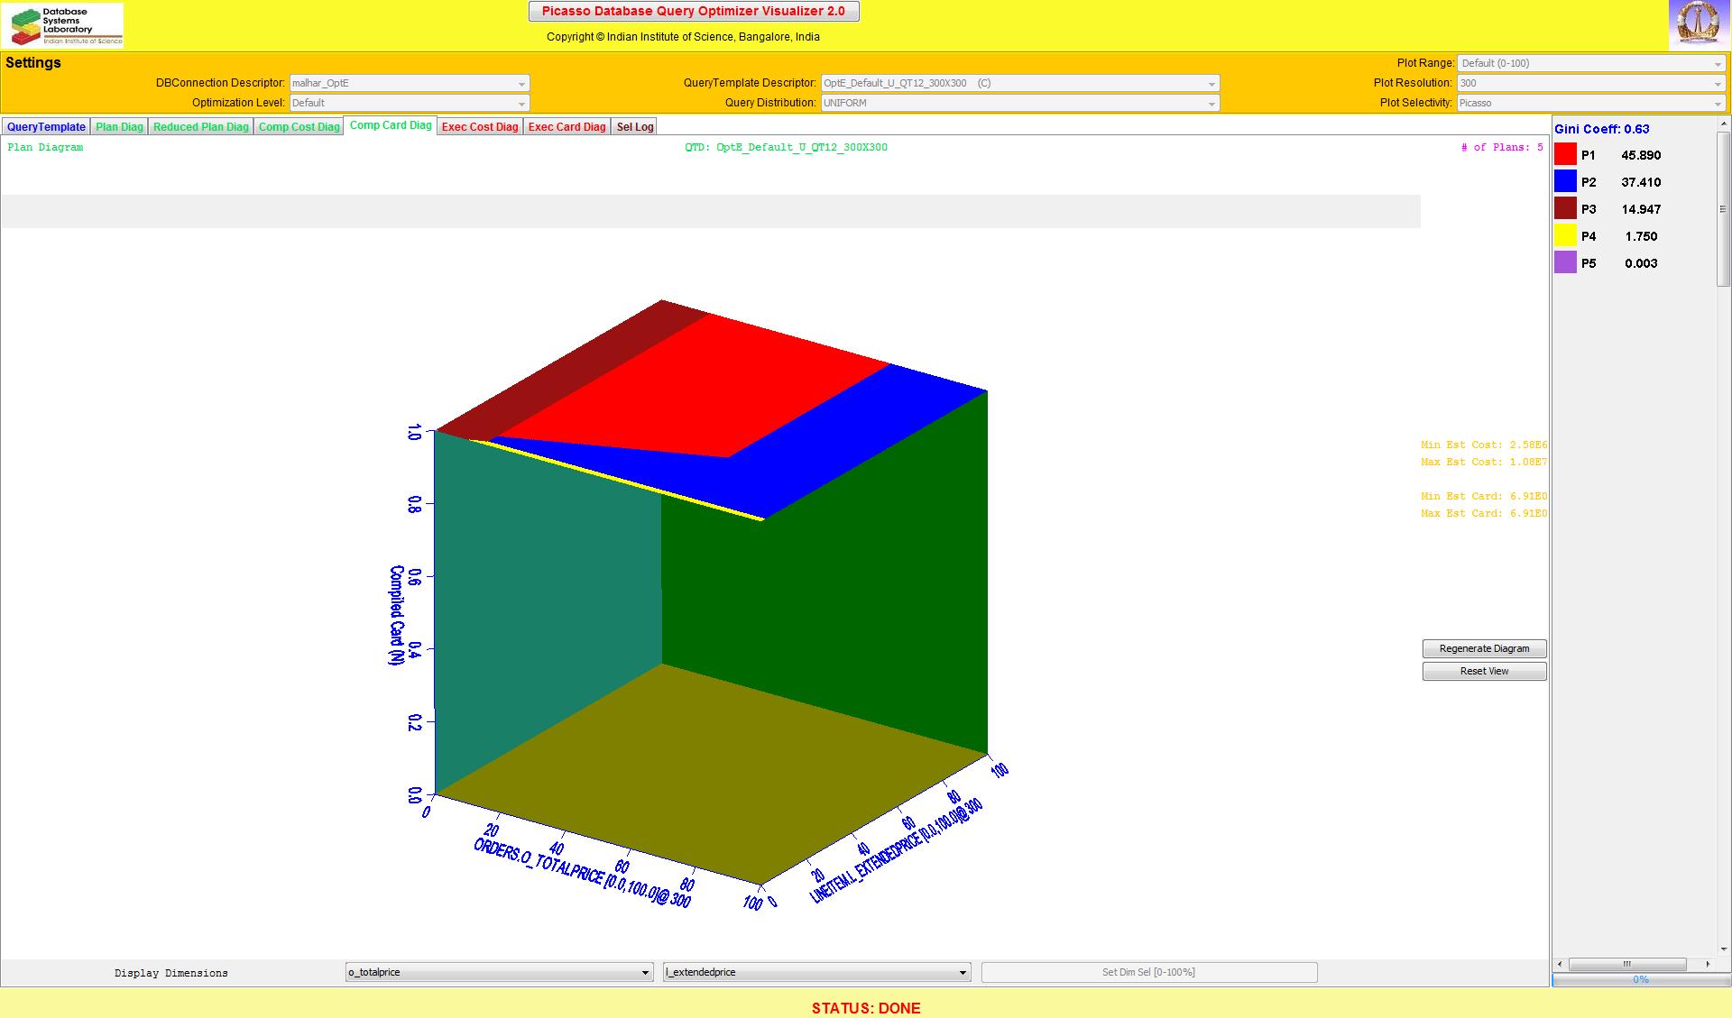Click the purple P5 plan swatch
Screen dimensions: 1732x1018
click(1565, 263)
